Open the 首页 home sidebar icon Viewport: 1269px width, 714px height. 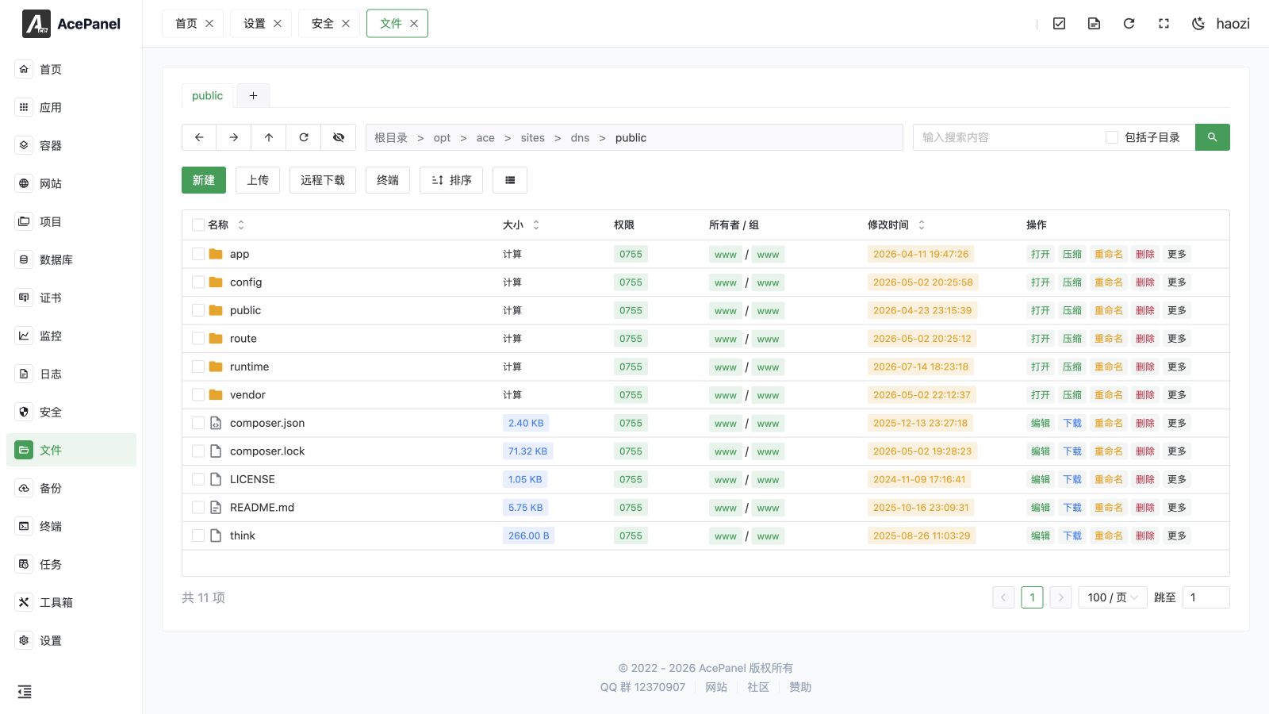coord(24,69)
